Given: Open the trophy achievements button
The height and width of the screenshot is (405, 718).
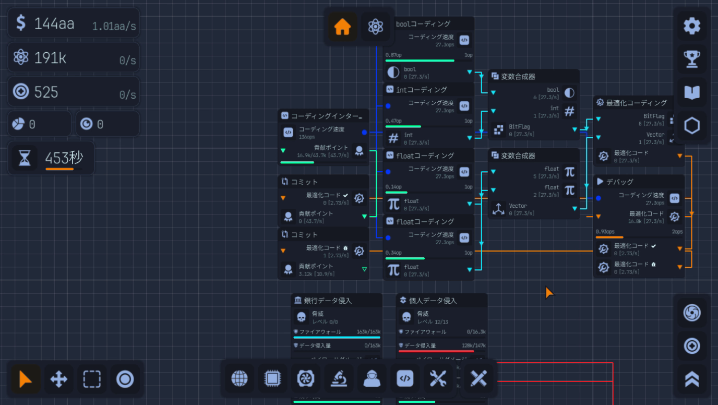Looking at the screenshot, I should pos(692,59).
